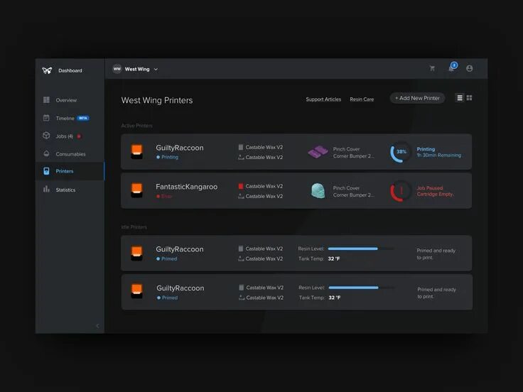The height and width of the screenshot is (392, 523).
Task: Click the Overview grid icon
Action: (46, 99)
